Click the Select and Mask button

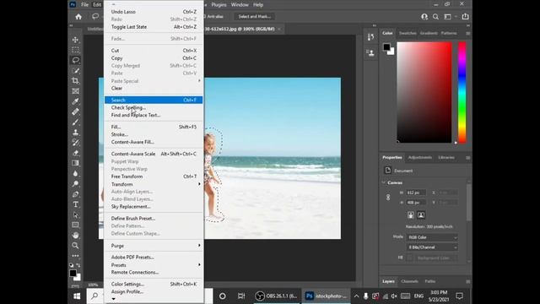tap(255, 17)
